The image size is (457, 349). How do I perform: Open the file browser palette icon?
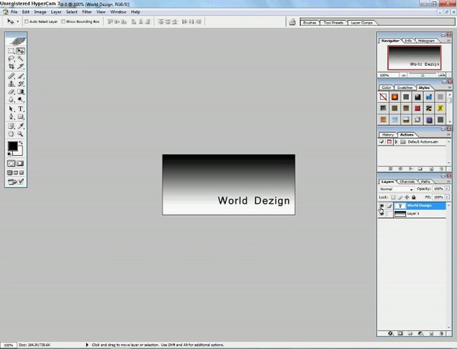pos(292,22)
